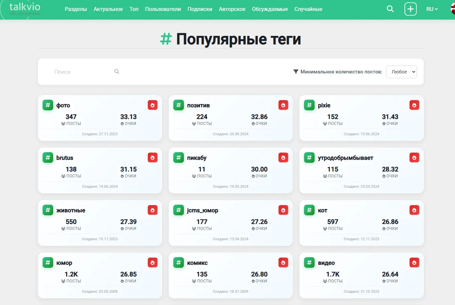Expand the RU language selector

[432, 9]
